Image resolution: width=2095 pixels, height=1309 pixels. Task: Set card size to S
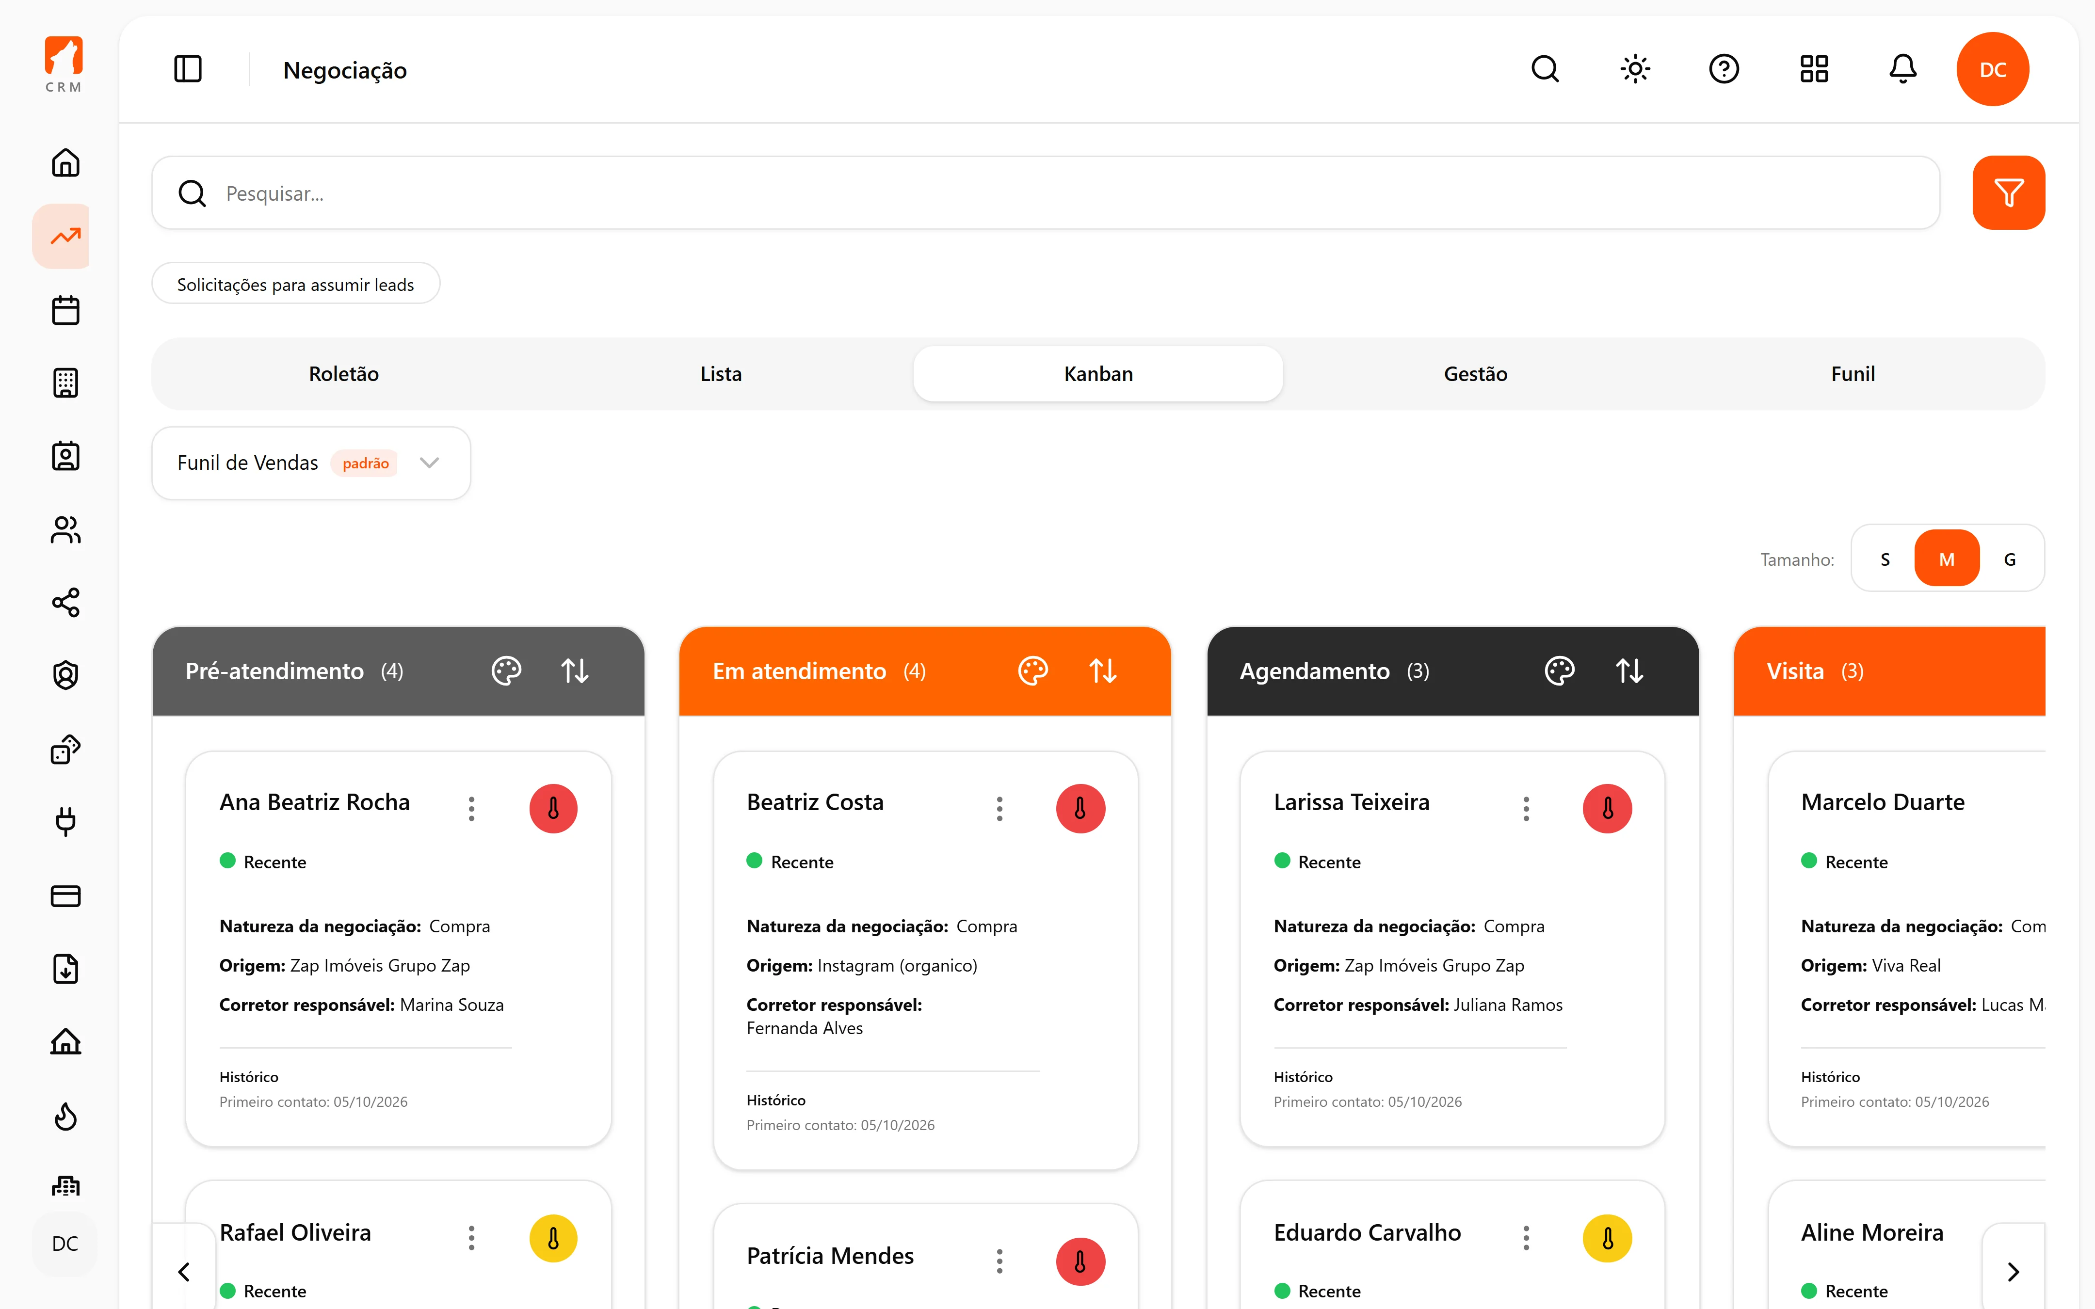(x=1885, y=559)
